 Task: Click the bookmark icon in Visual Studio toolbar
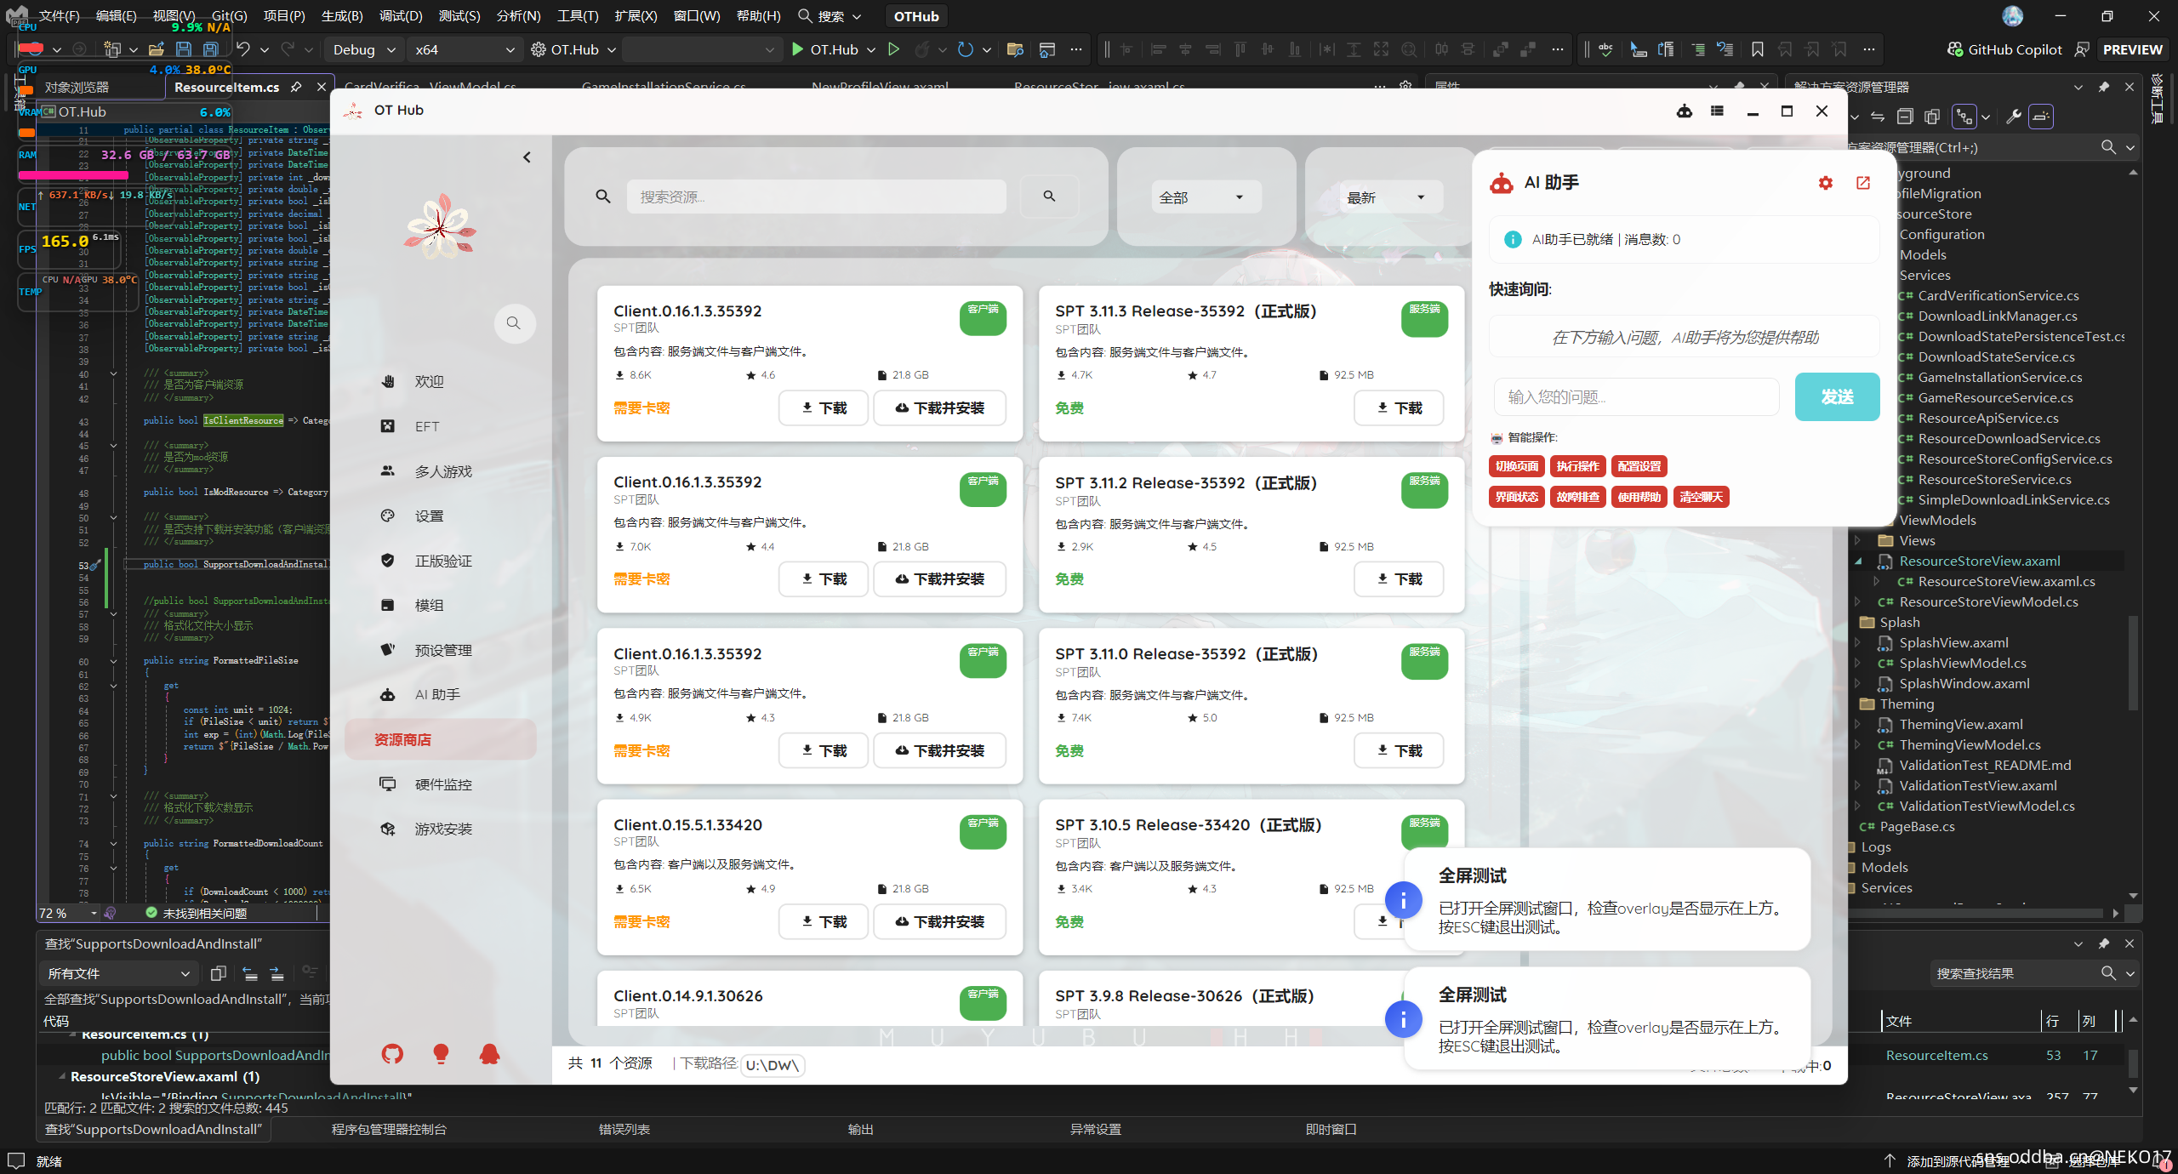1758,49
